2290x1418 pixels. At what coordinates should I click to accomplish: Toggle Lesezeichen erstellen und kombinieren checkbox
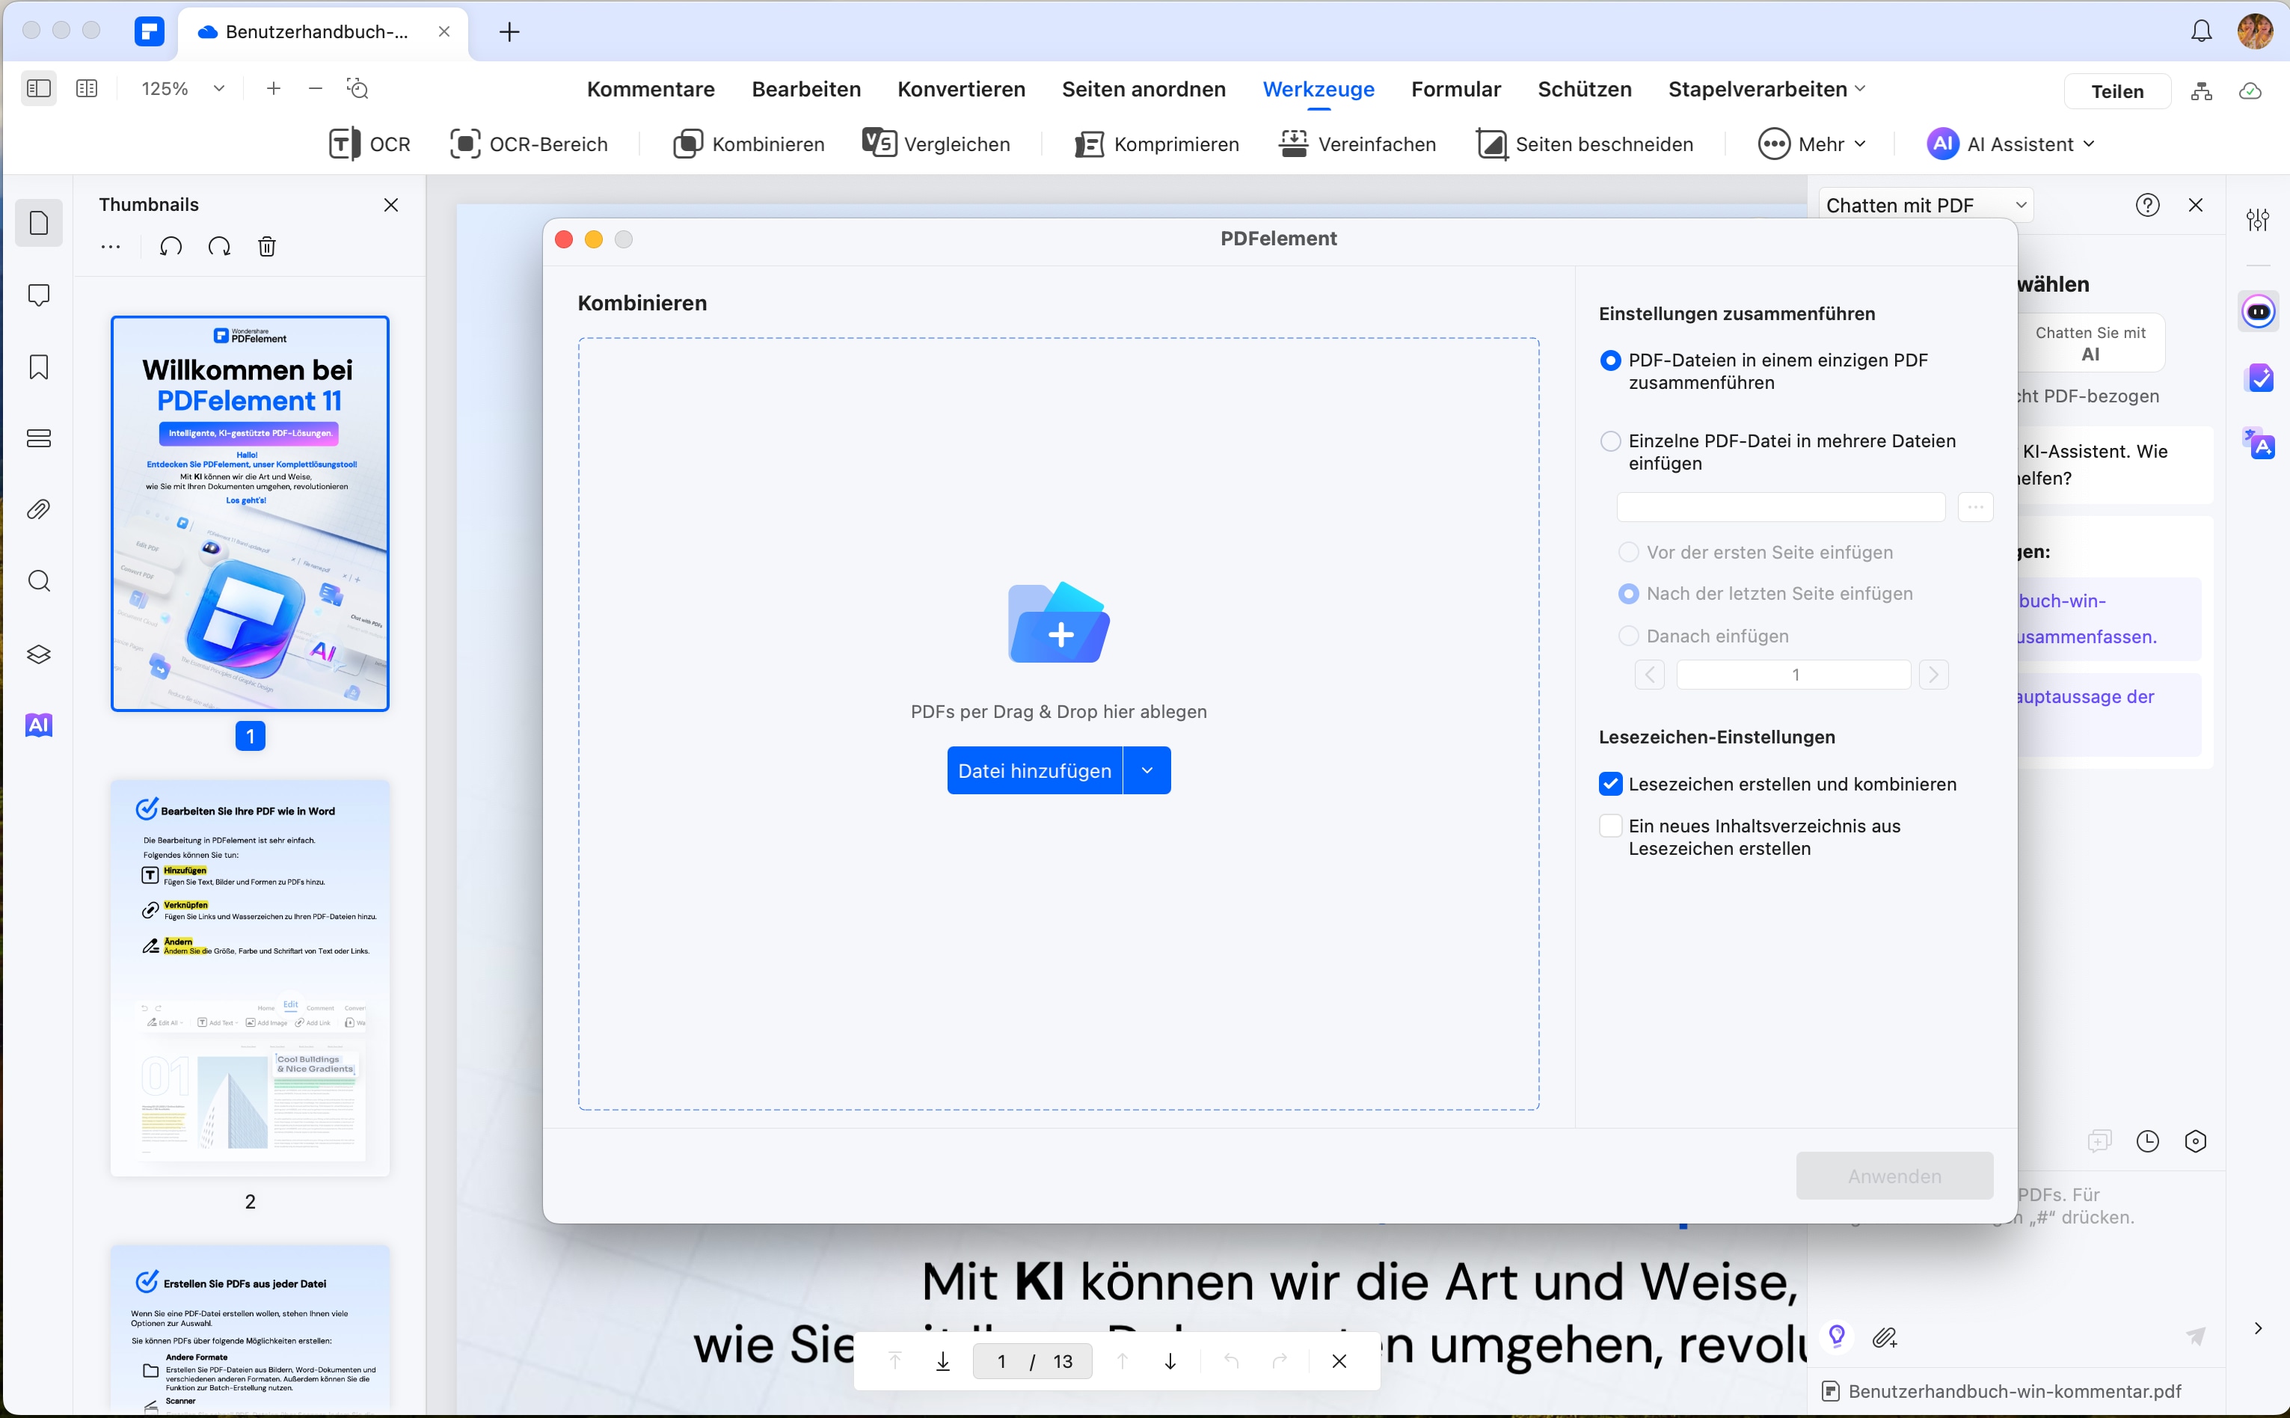pyautogui.click(x=1610, y=784)
